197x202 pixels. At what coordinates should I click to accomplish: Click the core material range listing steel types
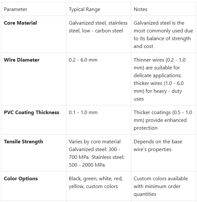click(98, 27)
